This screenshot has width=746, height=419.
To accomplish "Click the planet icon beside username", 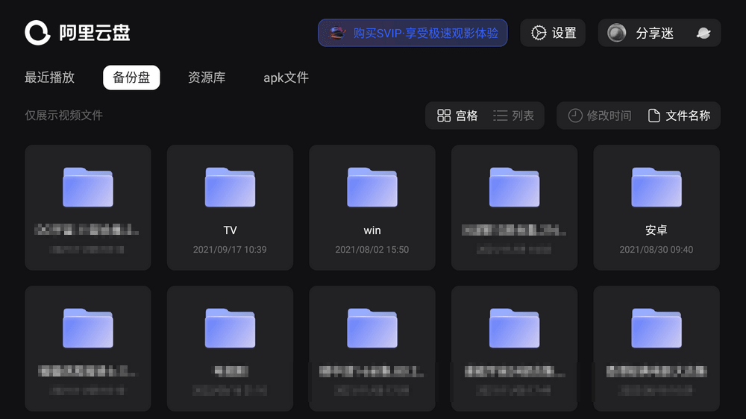I will click(703, 33).
